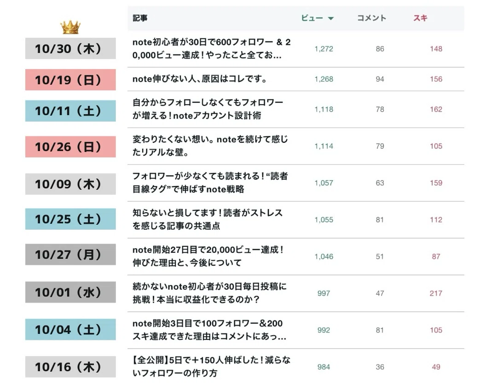Open article 読者がストレスを感じる記事の共通点
Viewport: 497px width, 385px height.
click(207, 220)
